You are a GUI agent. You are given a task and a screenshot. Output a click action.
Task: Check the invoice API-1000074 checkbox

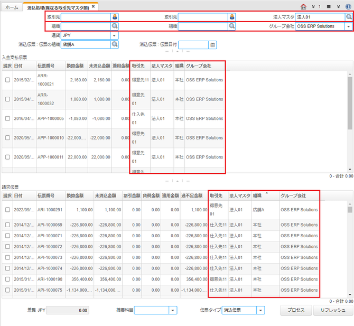click(x=7, y=268)
